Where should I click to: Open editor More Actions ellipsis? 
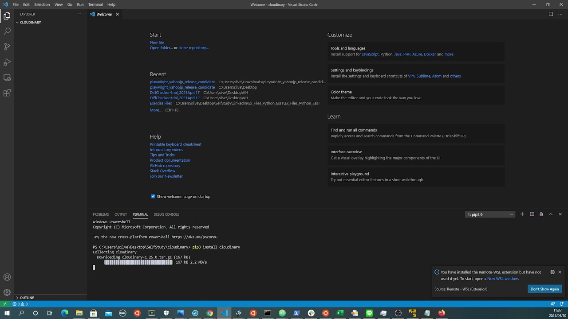tap(560, 14)
